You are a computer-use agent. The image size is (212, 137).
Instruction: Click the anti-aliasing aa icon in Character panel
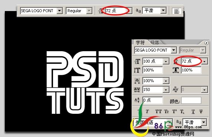click(179, 122)
